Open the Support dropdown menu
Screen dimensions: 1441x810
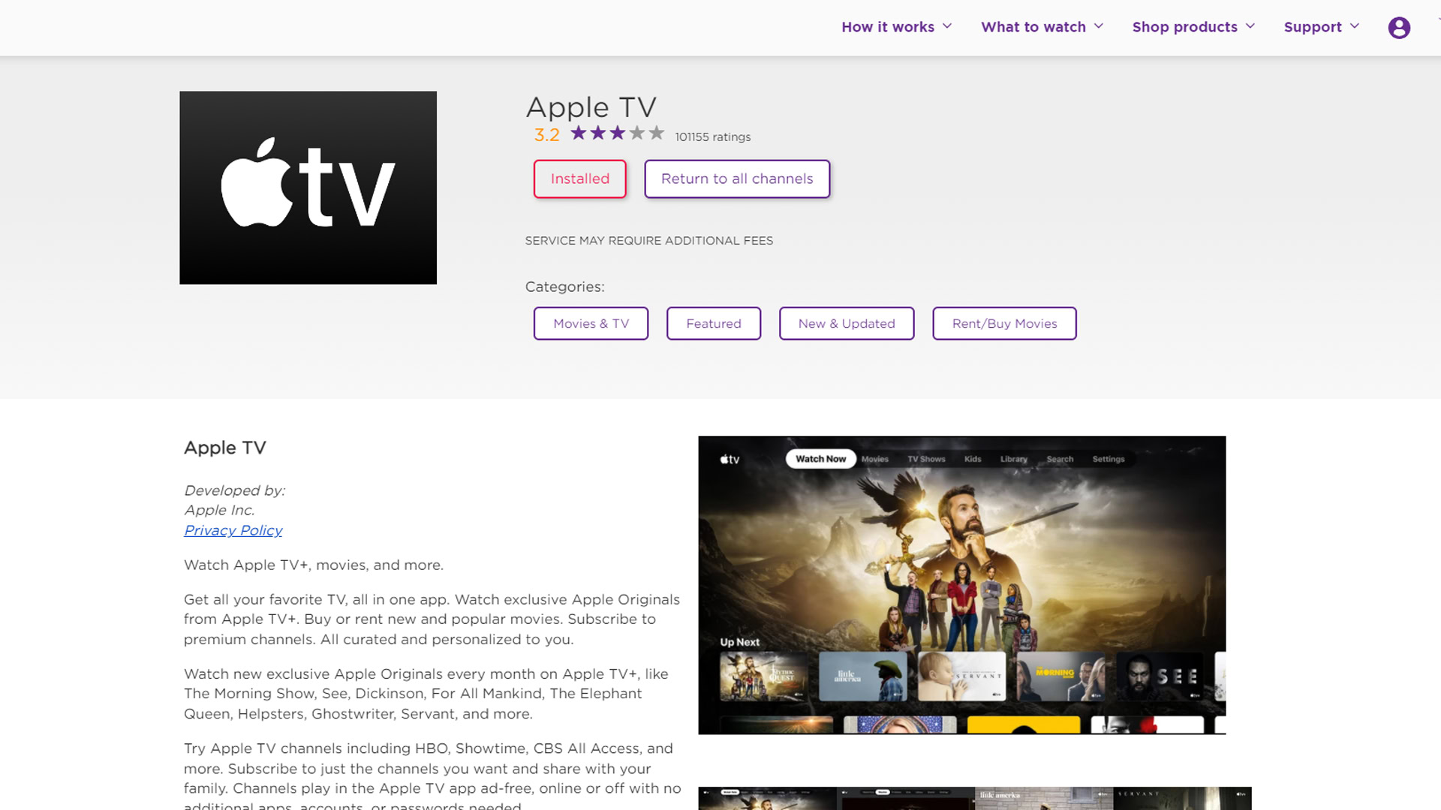tap(1320, 27)
